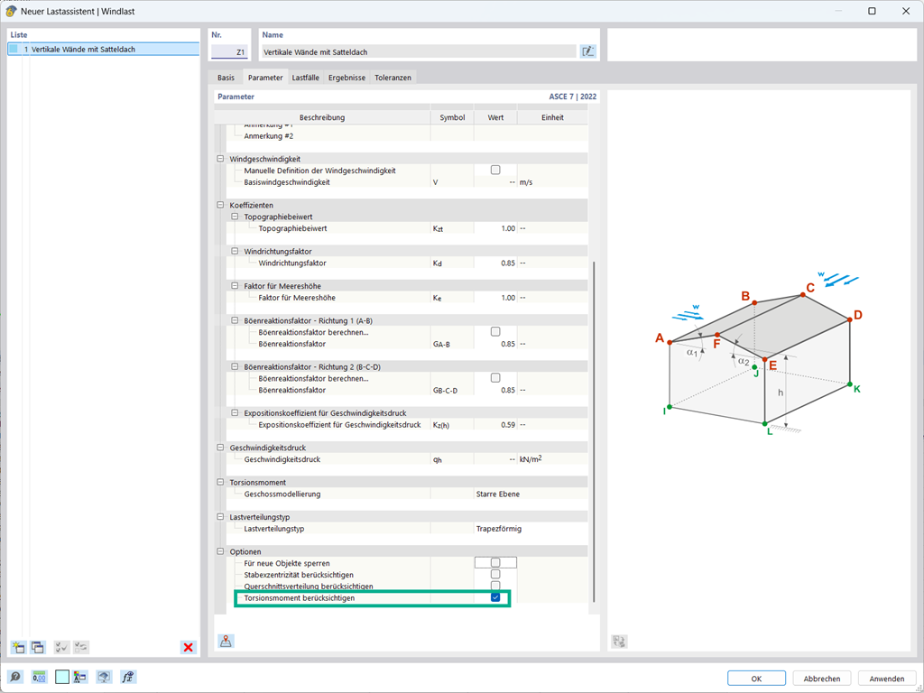Switch to the Basis tab

(226, 78)
